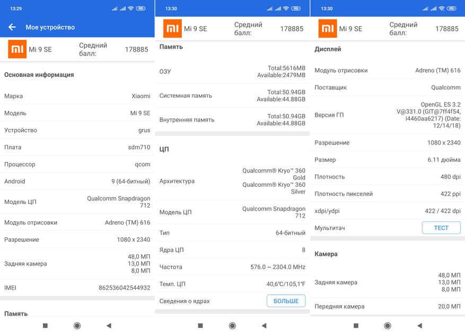This screenshot has width=465, height=335.
Task: Tap the recents square in right screen
Action: [x=356, y=326]
